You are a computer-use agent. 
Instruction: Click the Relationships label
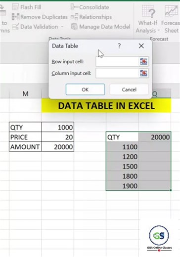(x=95, y=17)
